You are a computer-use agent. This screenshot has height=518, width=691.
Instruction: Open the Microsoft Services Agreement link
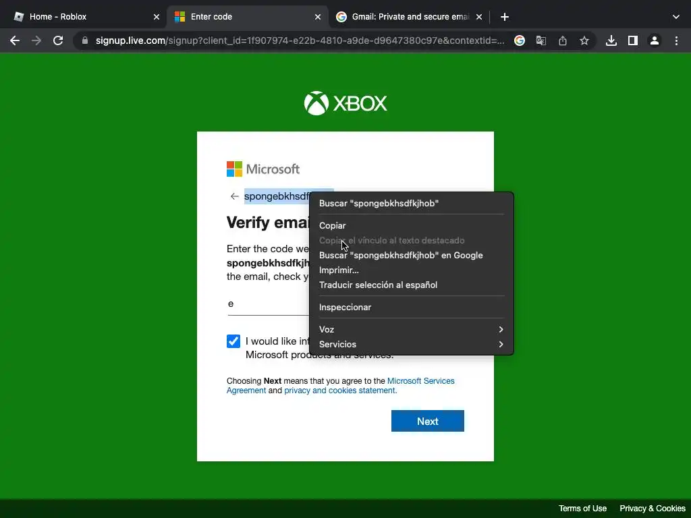[340, 385]
